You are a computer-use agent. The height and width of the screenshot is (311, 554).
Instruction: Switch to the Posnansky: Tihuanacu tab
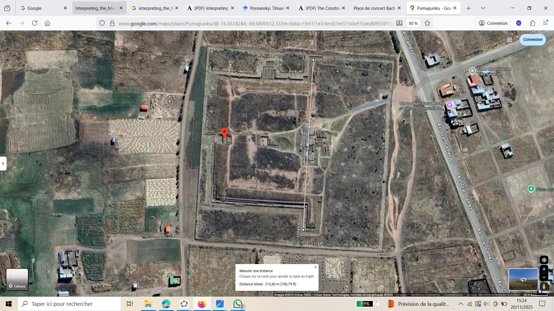click(263, 8)
